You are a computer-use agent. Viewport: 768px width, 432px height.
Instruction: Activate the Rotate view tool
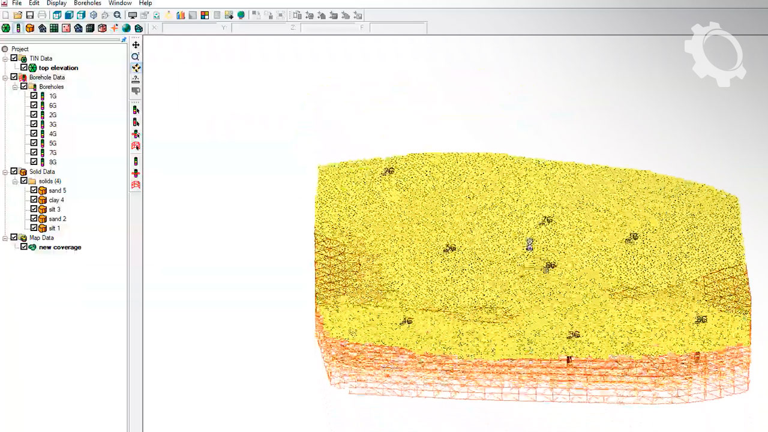[136, 68]
